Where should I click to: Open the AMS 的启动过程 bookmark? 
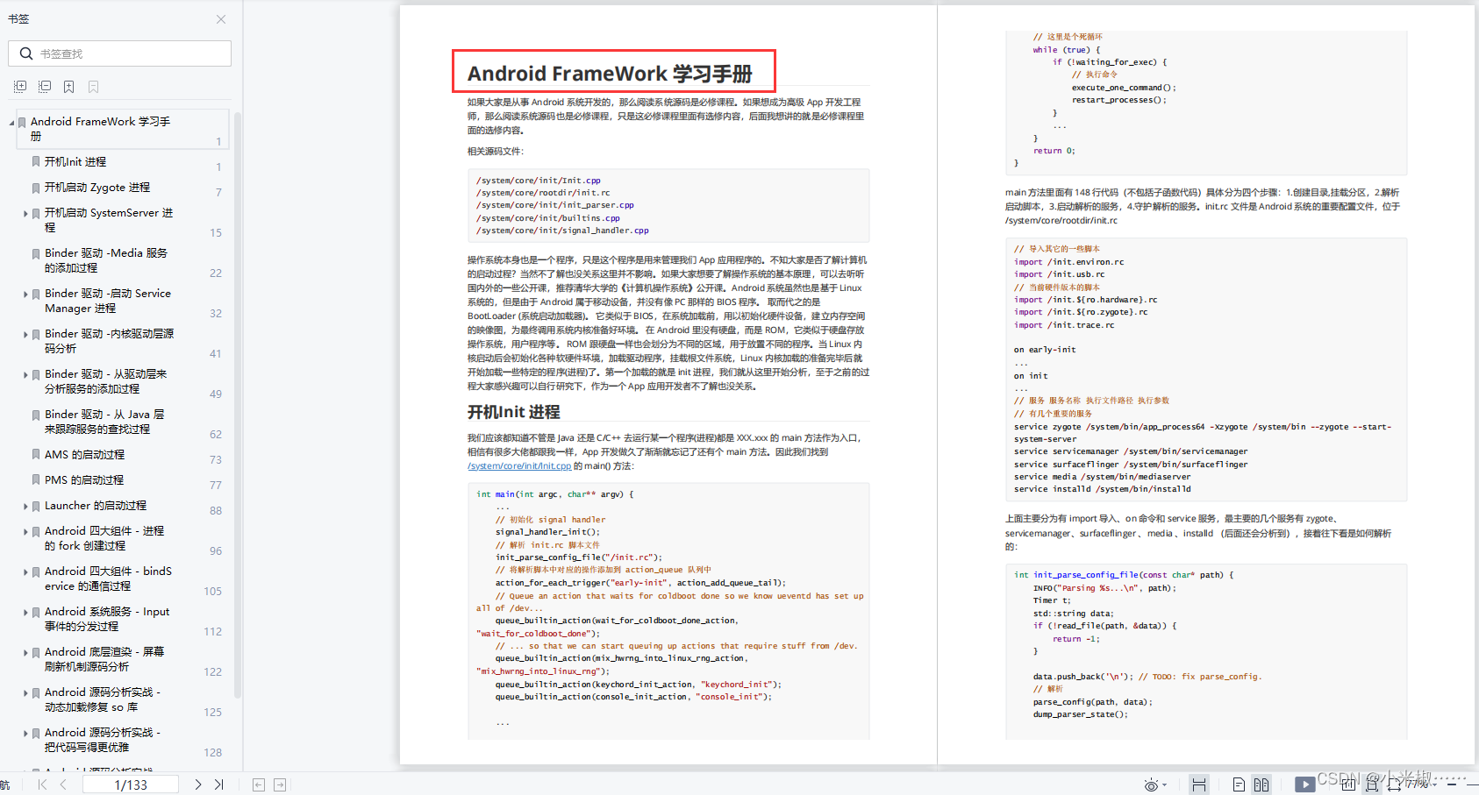click(84, 455)
